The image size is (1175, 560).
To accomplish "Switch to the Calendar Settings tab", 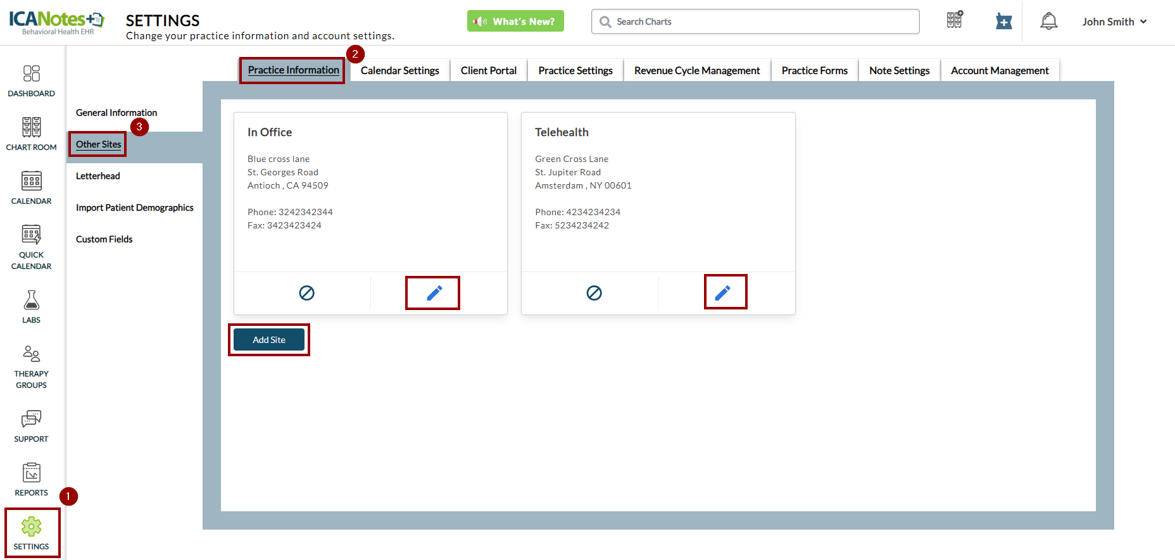I will tap(399, 70).
